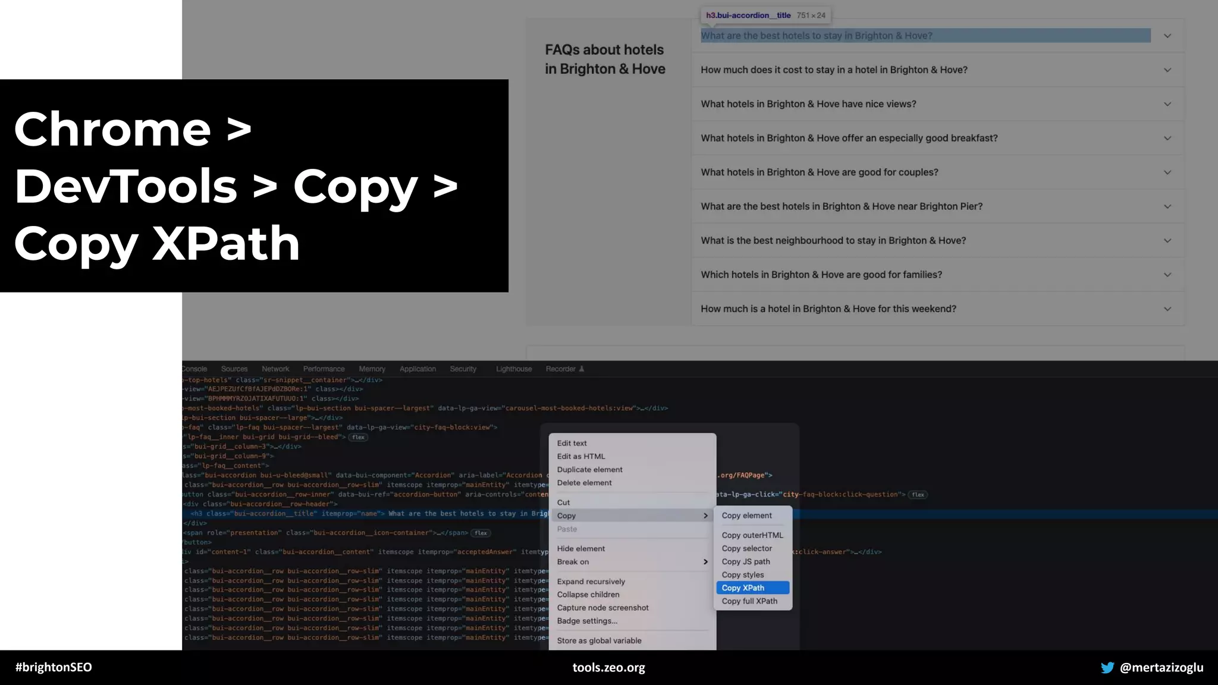Viewport: 1218px width, 685px height.
Task: Open 'Which hotels are good for families?' question
Action: [x=821, y=275]
